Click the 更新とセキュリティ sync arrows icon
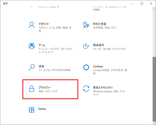Viewport: 156px width, 125px height. click(x=86, y=88)
